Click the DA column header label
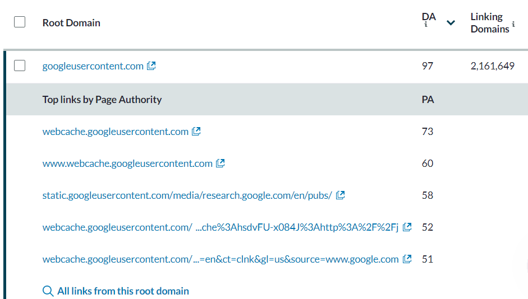This screenshot has height=299, width=528. [x=429, y=17]
